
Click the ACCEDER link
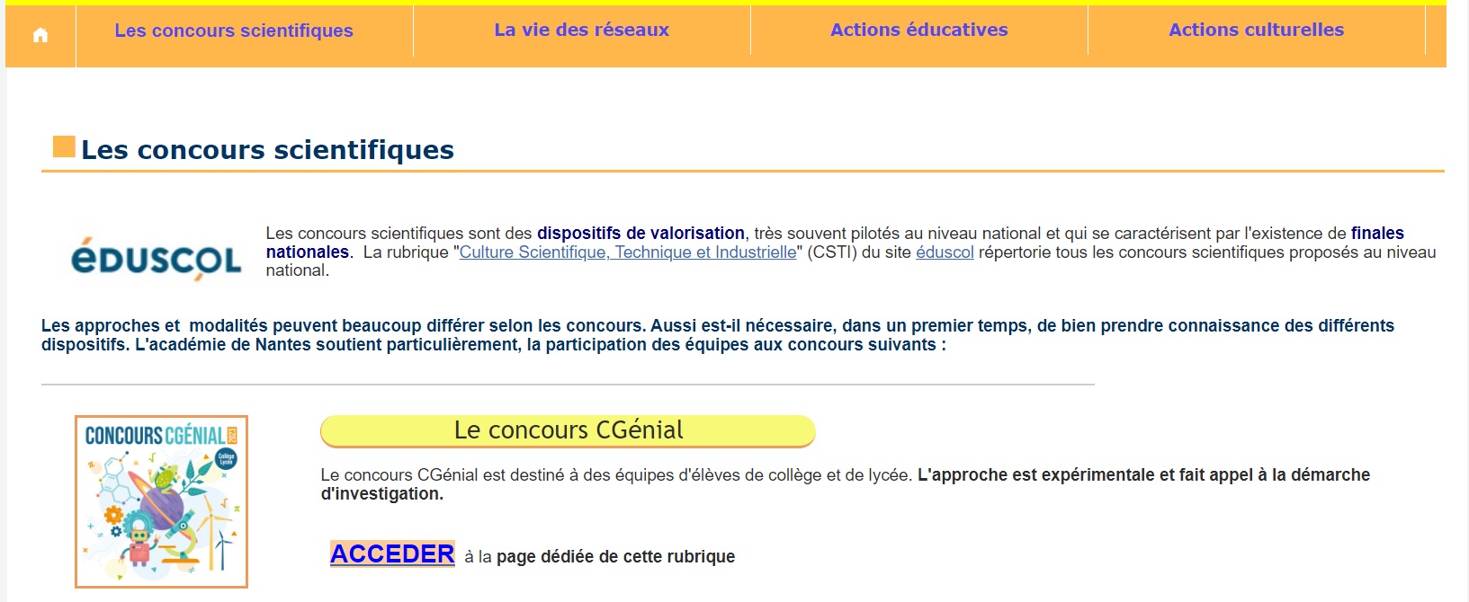pyautogui.click(x=392, y=554)
